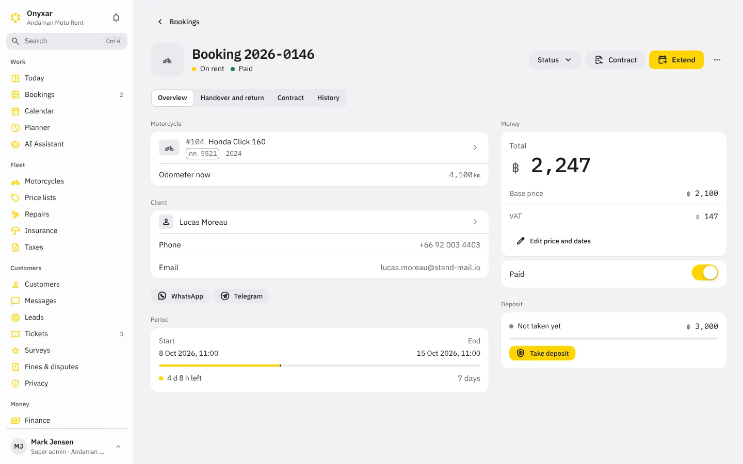Screen dimensions: 743x464
Task: Open Taxes page
Action: click(x=67, y=247)
